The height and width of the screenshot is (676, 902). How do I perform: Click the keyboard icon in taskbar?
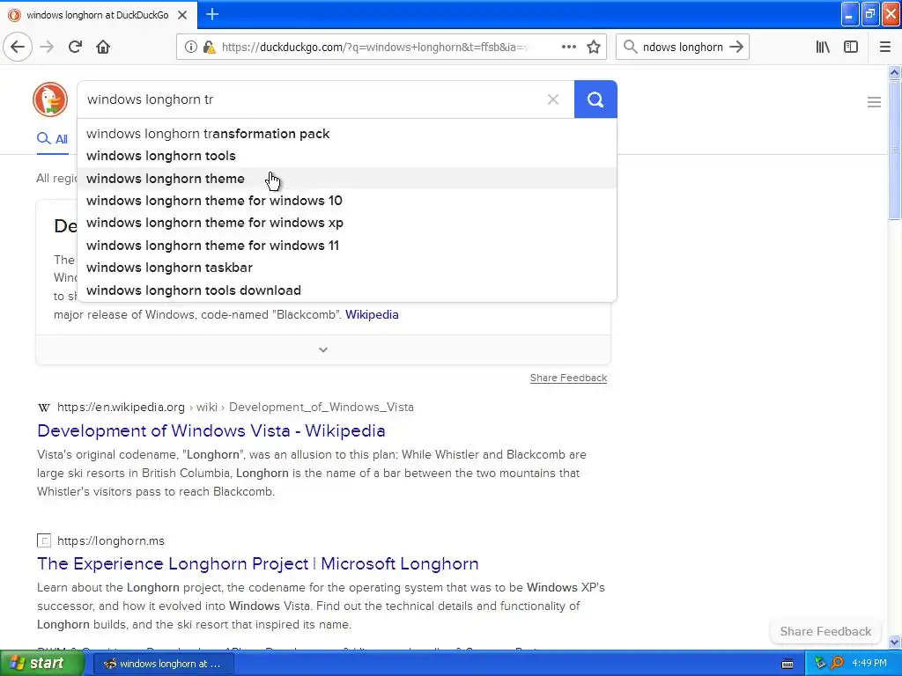click(x=787, y=664)
